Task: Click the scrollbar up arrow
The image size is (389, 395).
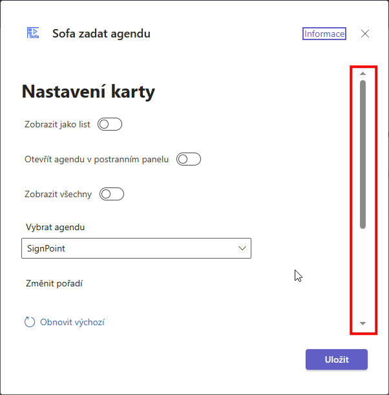Action: click(363, 74)
